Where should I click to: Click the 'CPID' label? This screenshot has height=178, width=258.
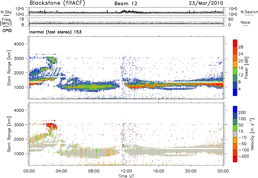(7, 31)
